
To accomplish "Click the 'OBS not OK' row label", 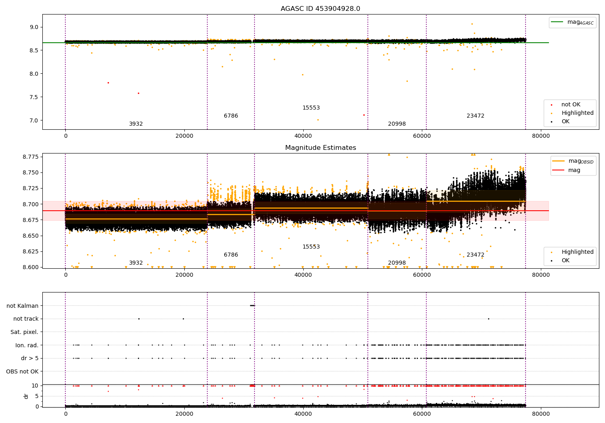I will point(23,371).
